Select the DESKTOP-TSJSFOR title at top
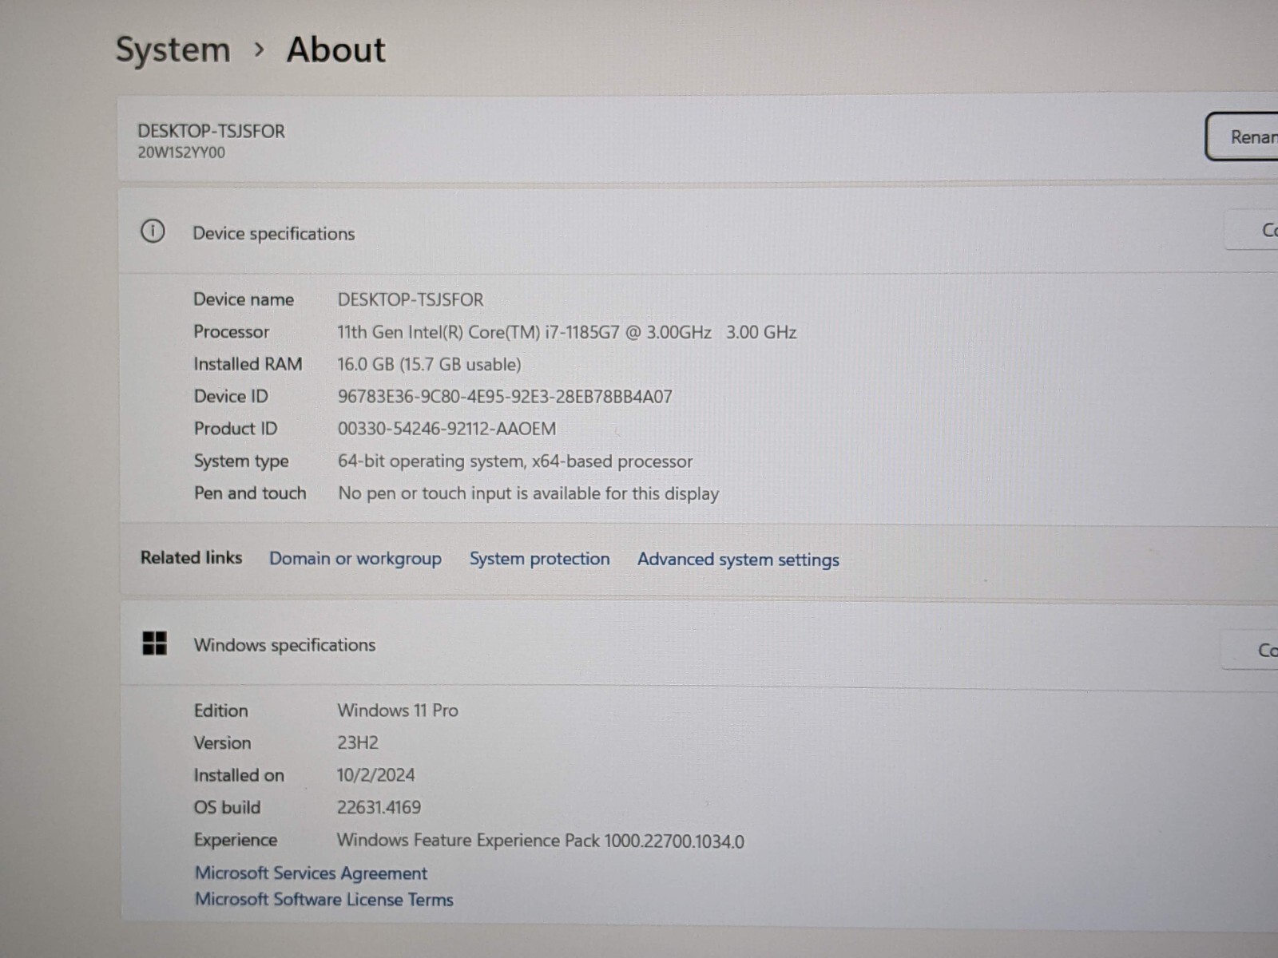The width and height of the screenshot is (1278, 958). pos(211,131)
